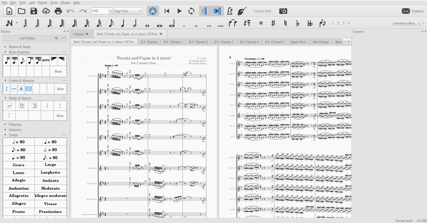Open image capture with camera icon
The width and height of the screenshot is (427, 223).
pyautogui.click(x=283, y=11)
